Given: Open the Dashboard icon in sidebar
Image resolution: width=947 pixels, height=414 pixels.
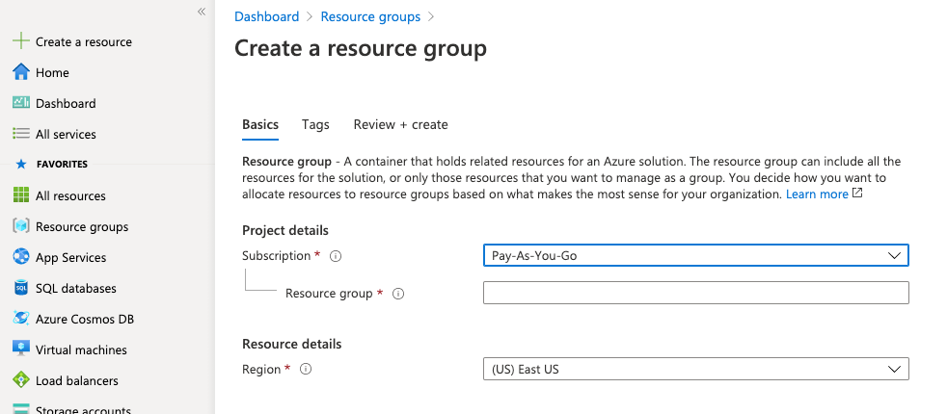Looking at the screenshot, I should click(x=20, y=103).
